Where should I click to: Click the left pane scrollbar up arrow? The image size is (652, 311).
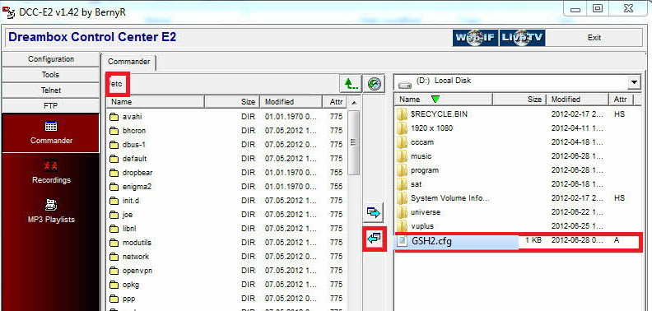pyautogui.click(x=354, y=102)
